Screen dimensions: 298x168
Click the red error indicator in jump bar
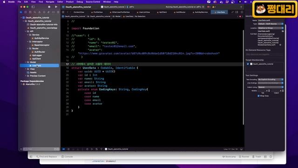tap(240, 17)
